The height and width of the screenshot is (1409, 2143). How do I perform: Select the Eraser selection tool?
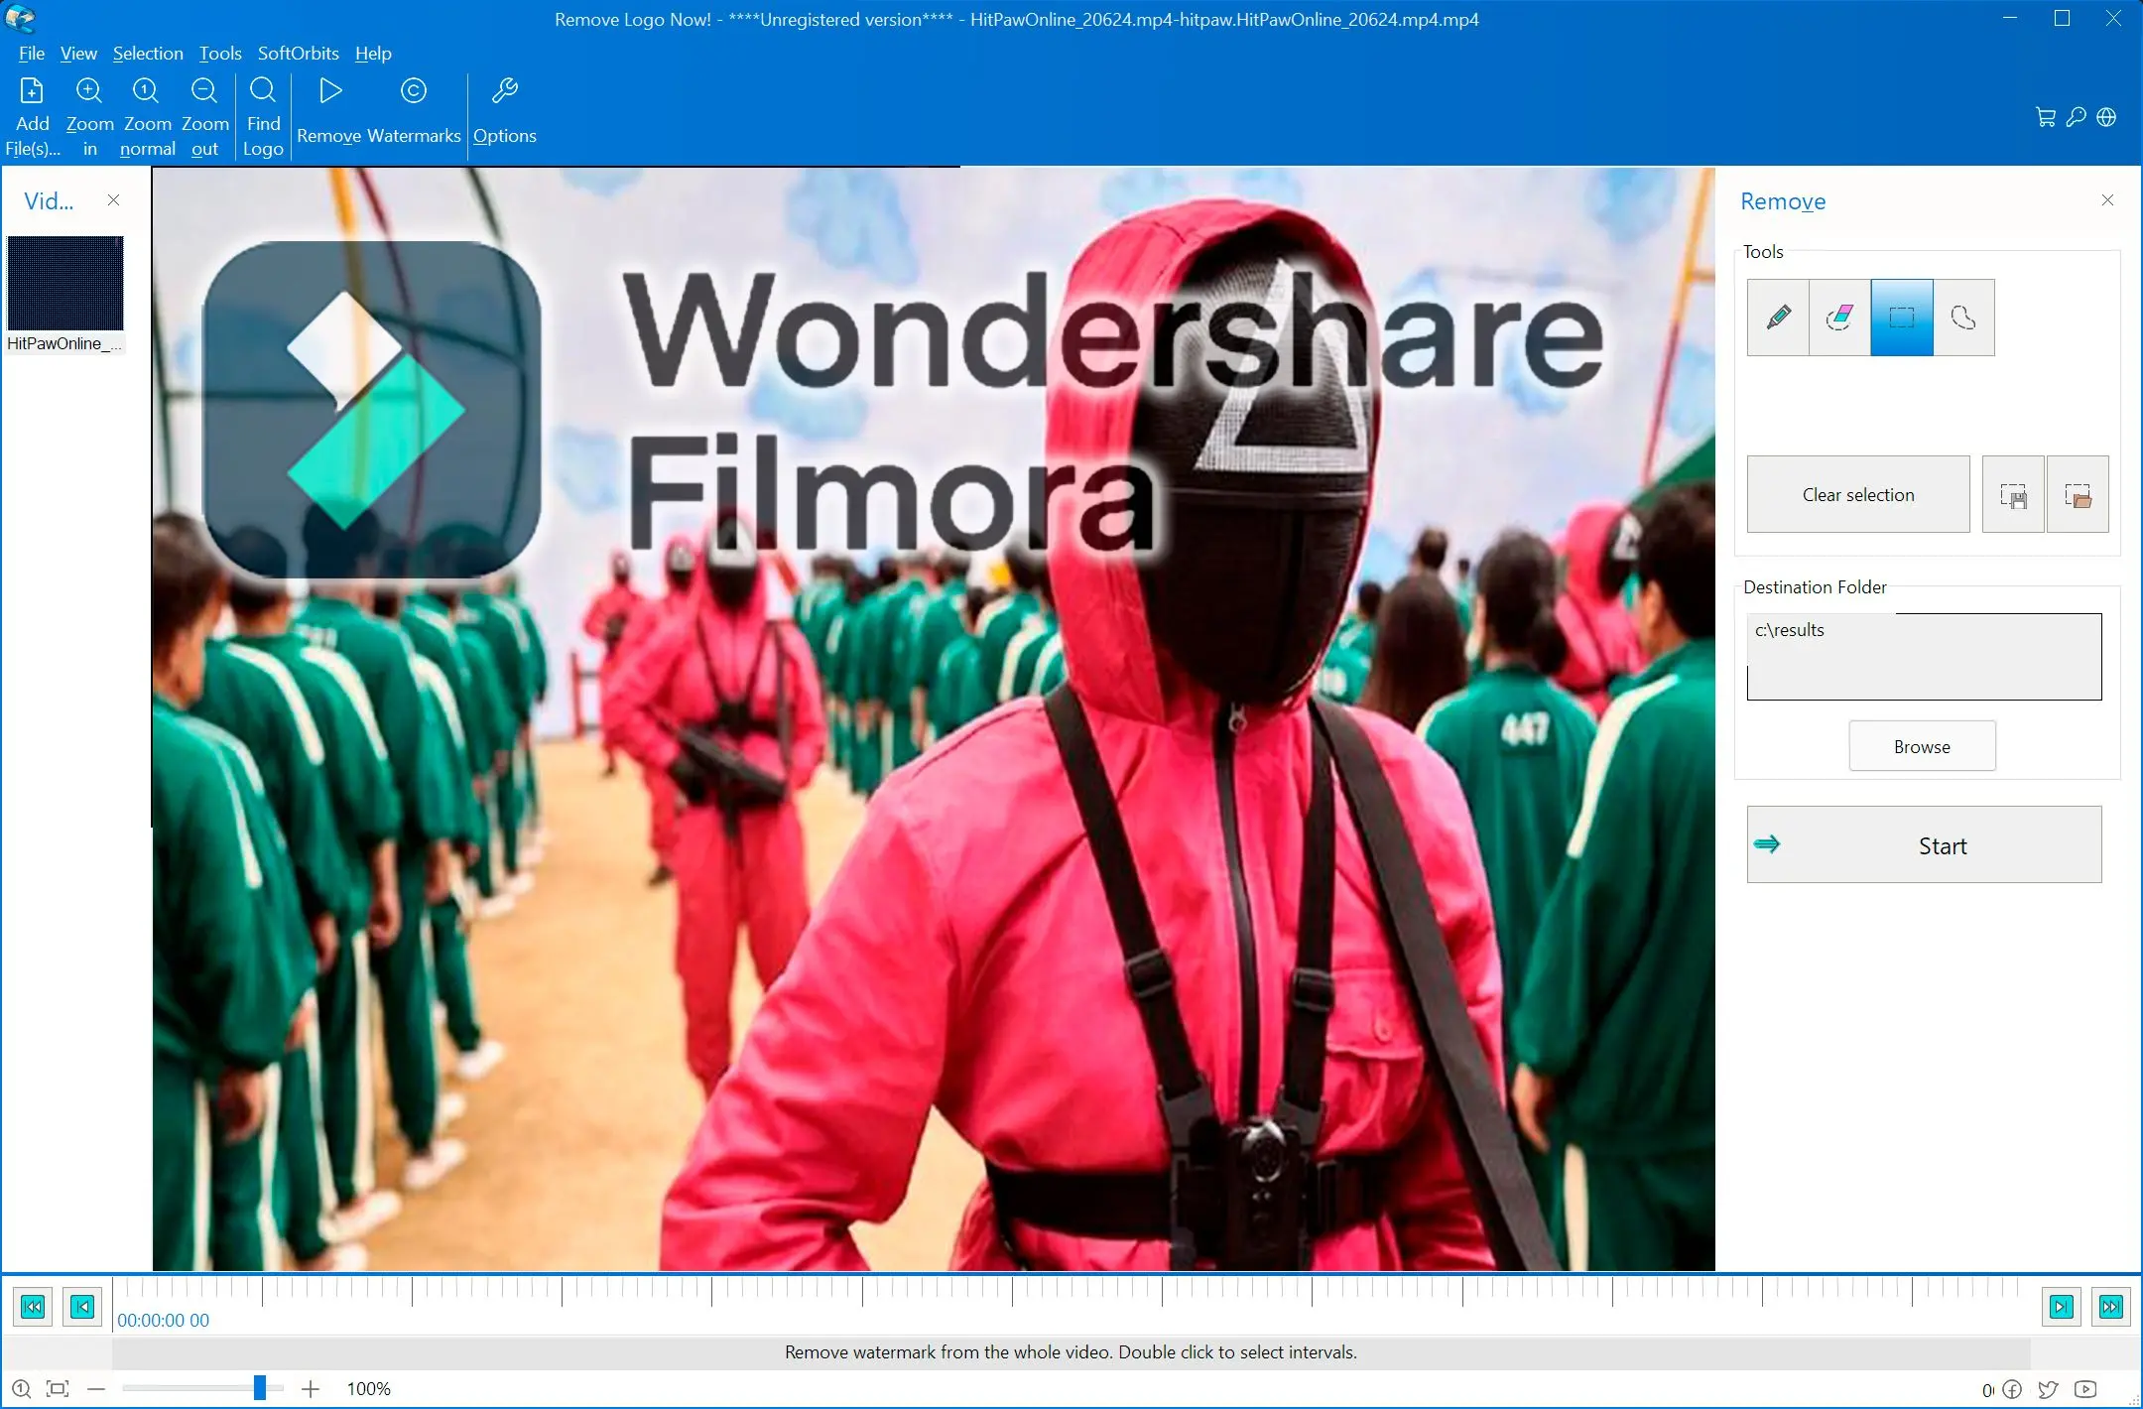coord(1839,317)
